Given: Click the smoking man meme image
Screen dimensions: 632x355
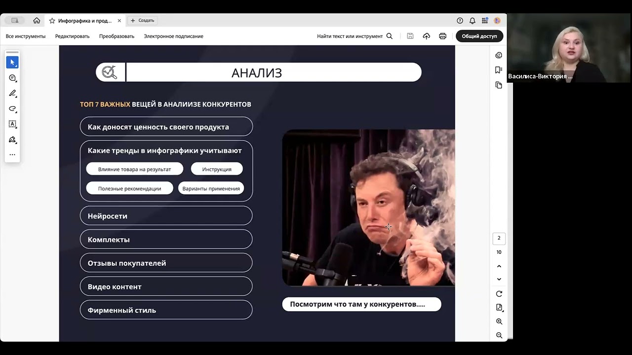Looking at the screenshot, I should point(368,208).
